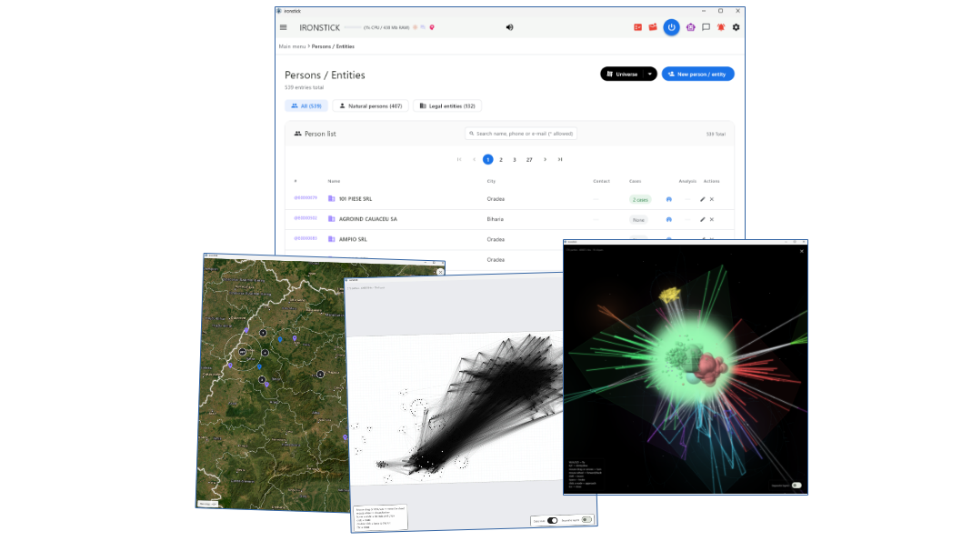962x541 pixels.
Task: Close the satellite map window
Action: point(440,272)
